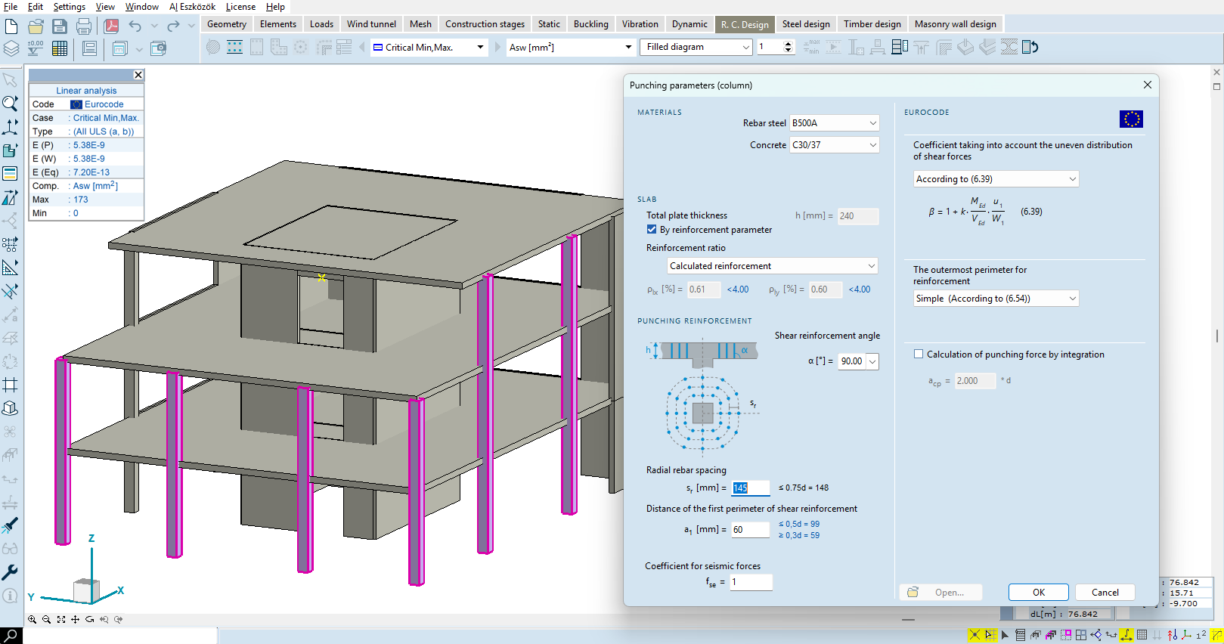Close the Linear analysis info panel
This screenshot has width=1224, height=644.
138,75
